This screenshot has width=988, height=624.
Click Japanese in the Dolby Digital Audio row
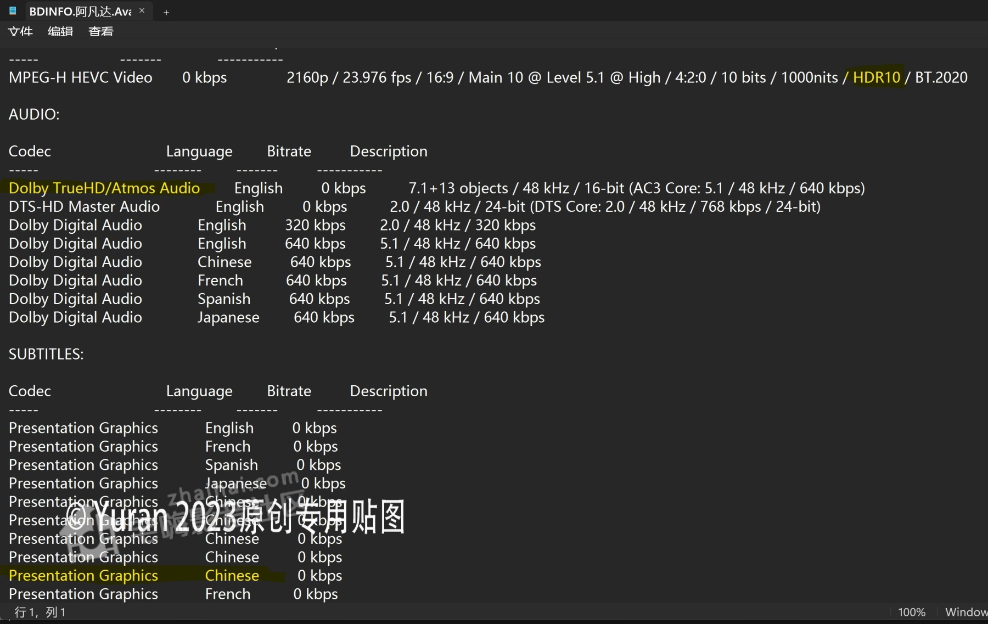tap(228, 318)
